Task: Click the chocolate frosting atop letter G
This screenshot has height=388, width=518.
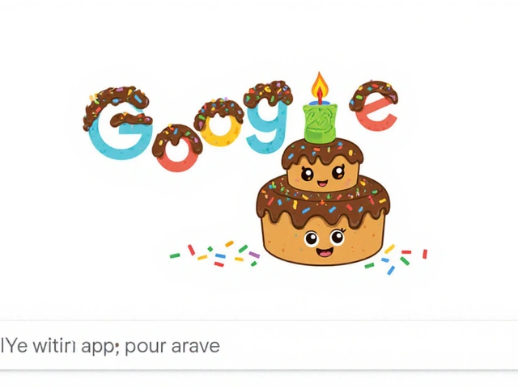Action: pyautogui.click(x=116, y=106)
